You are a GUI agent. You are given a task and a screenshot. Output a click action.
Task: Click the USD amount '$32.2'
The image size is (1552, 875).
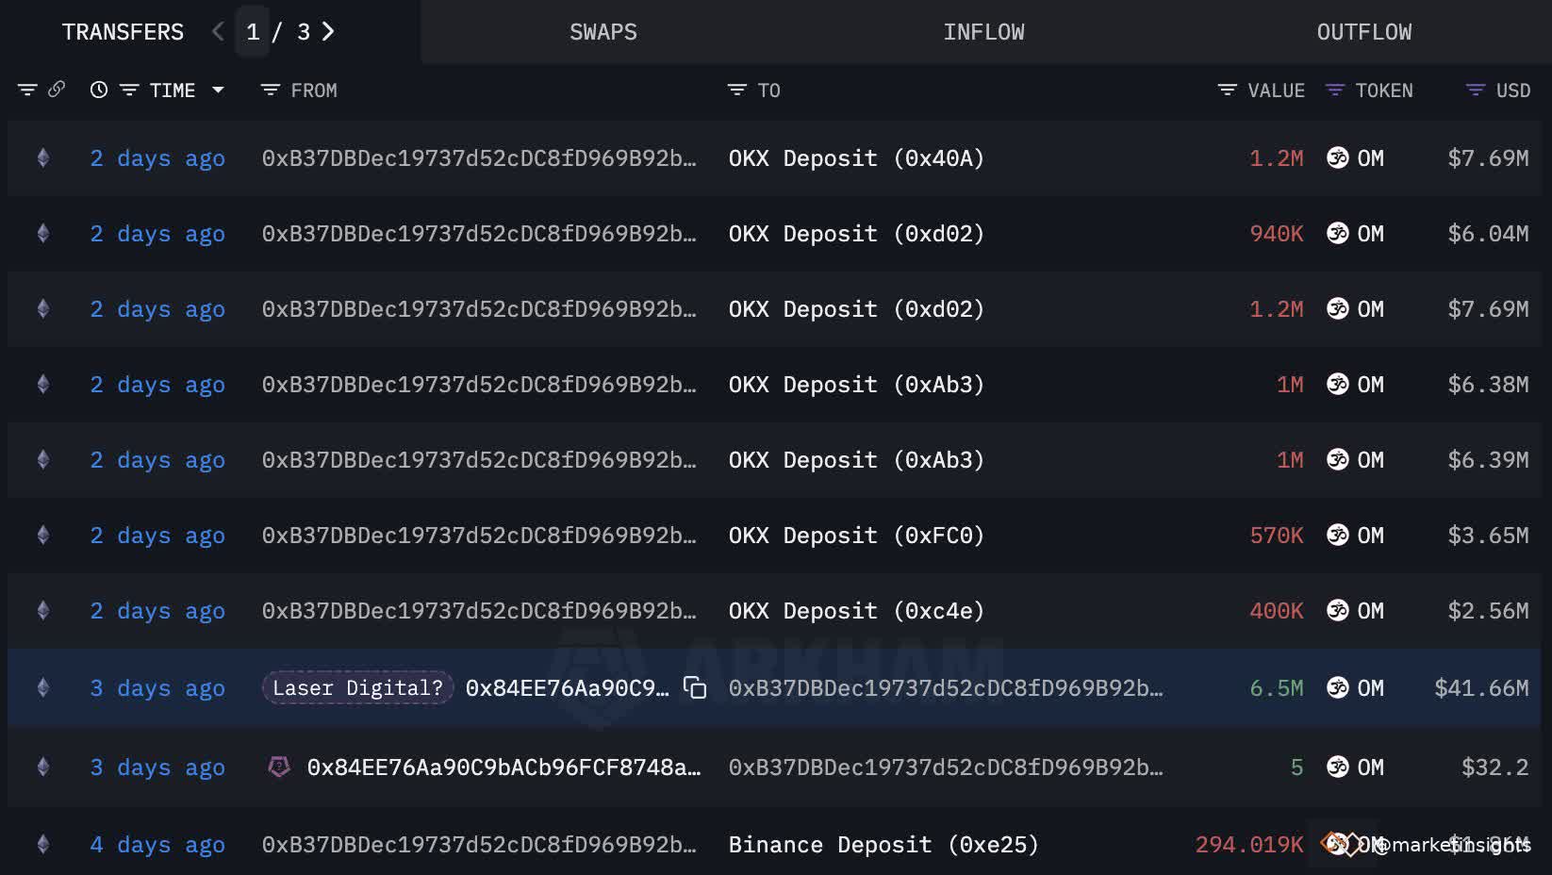(1494, 768)
